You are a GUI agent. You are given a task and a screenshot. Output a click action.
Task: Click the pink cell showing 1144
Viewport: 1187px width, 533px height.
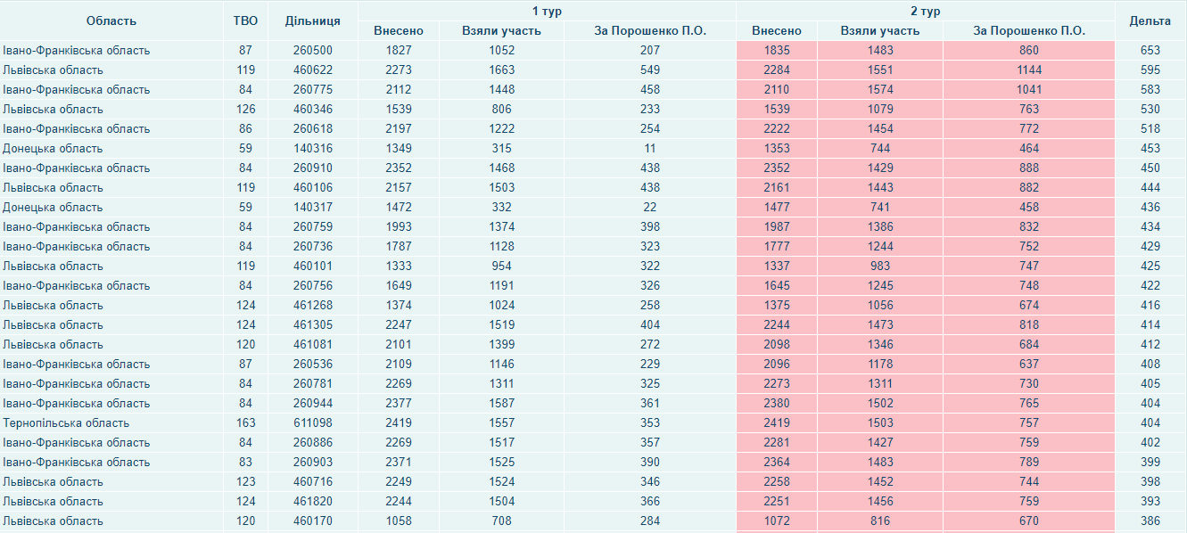coord(1029,70)
